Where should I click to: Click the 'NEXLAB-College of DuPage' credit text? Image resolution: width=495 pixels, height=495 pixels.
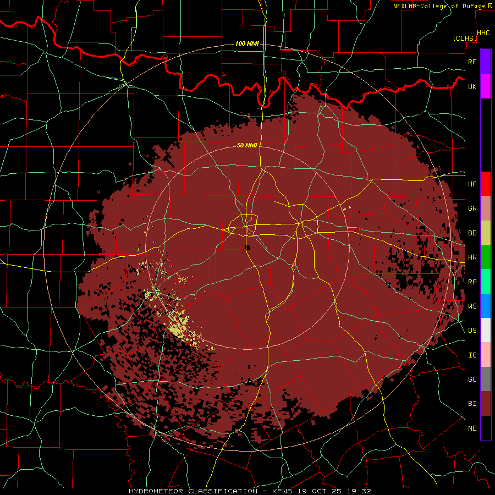[440, 6]
